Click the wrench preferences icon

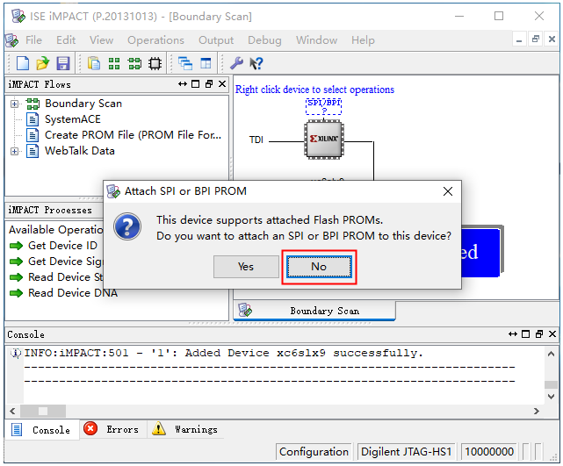236,63
